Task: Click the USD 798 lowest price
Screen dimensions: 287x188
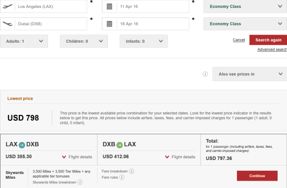Action: pos(23,118)
